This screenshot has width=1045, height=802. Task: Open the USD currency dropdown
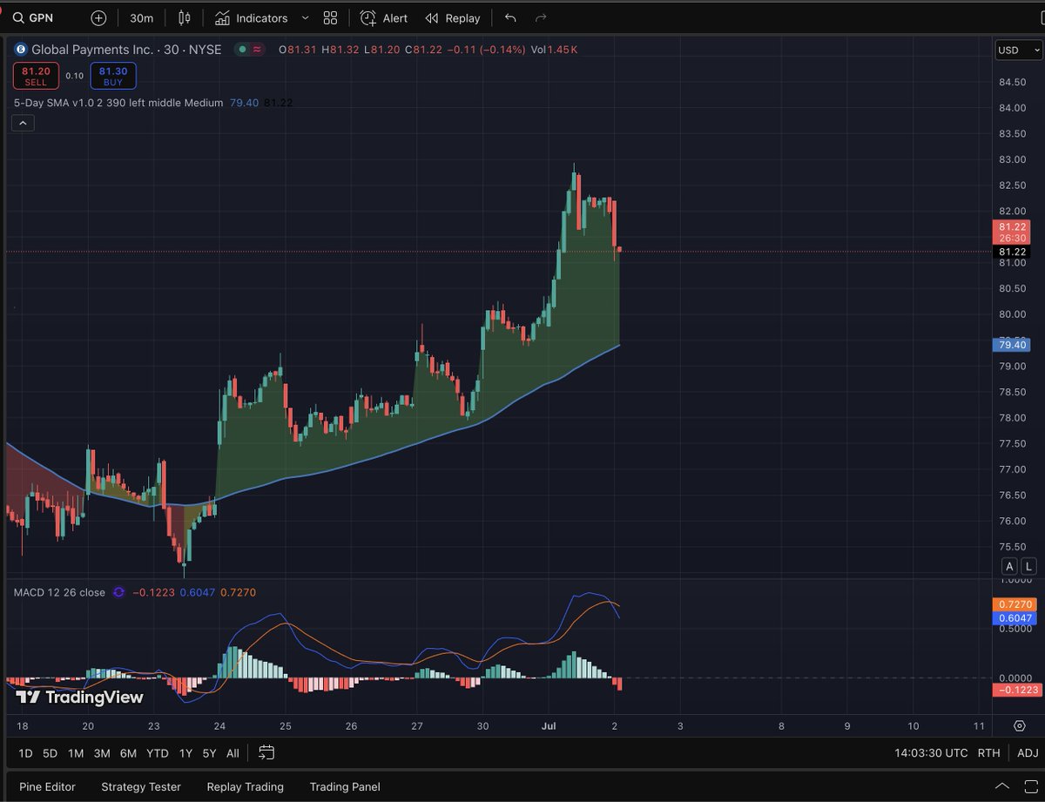[x=1017, y=50]
